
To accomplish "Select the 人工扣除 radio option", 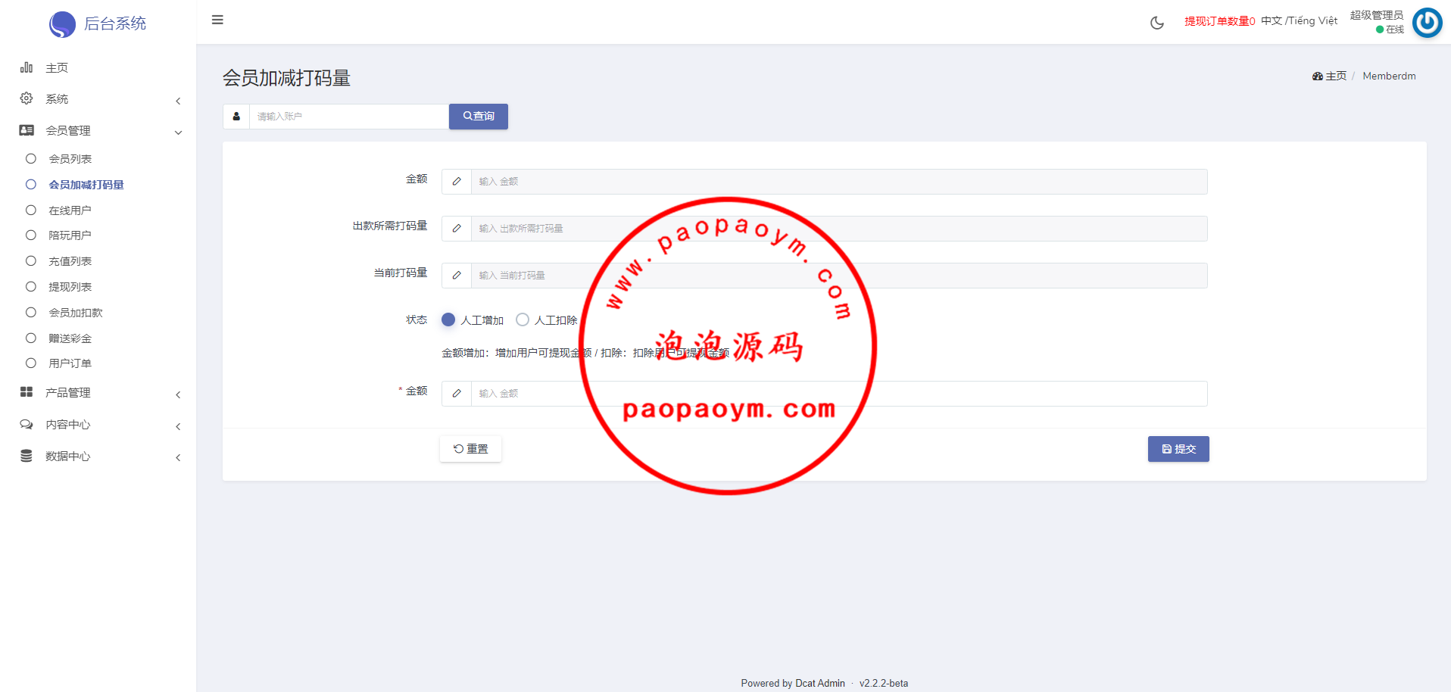I will pyautogui.click(x=523, y=320).
